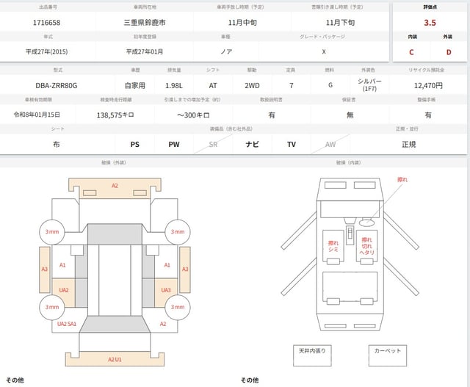
Task: Click the lot number 1716658
Action: tap(47, 23)
